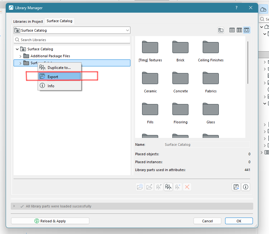Click the delete red X toolbar icon
The height and width of the screenshot is (234, 269).
click(x=187, y=187)
